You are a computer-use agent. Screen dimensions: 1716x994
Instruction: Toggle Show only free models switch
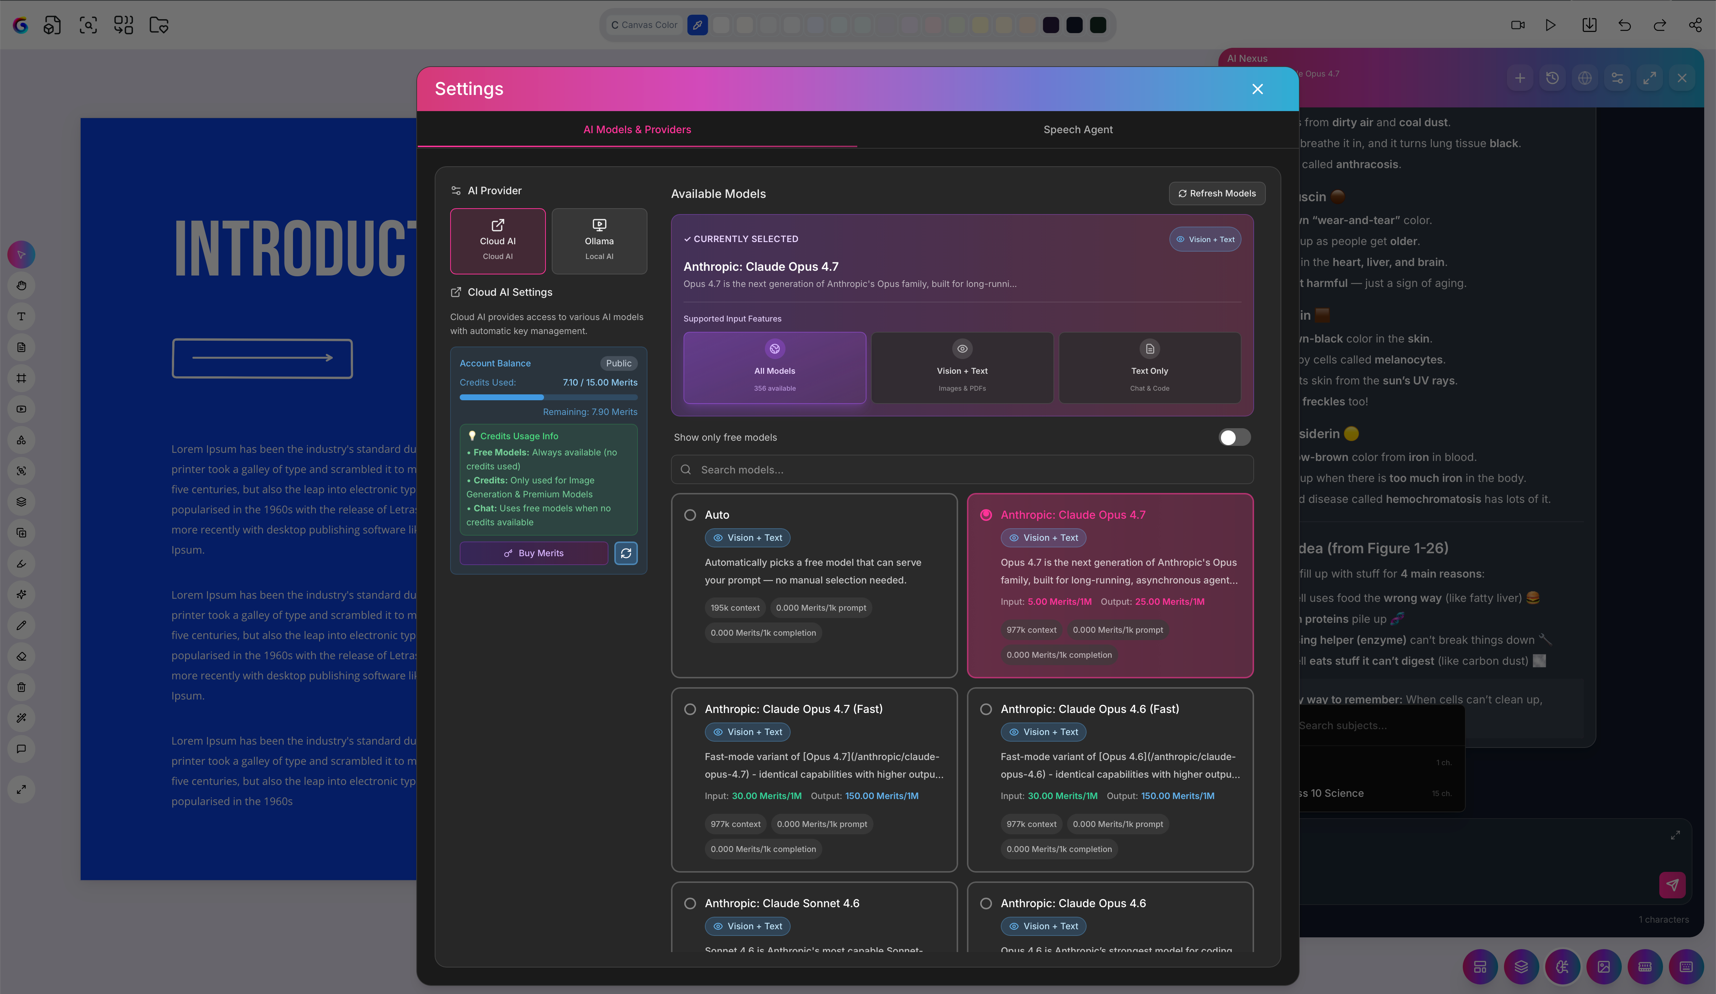click(x=1235, y=437)
